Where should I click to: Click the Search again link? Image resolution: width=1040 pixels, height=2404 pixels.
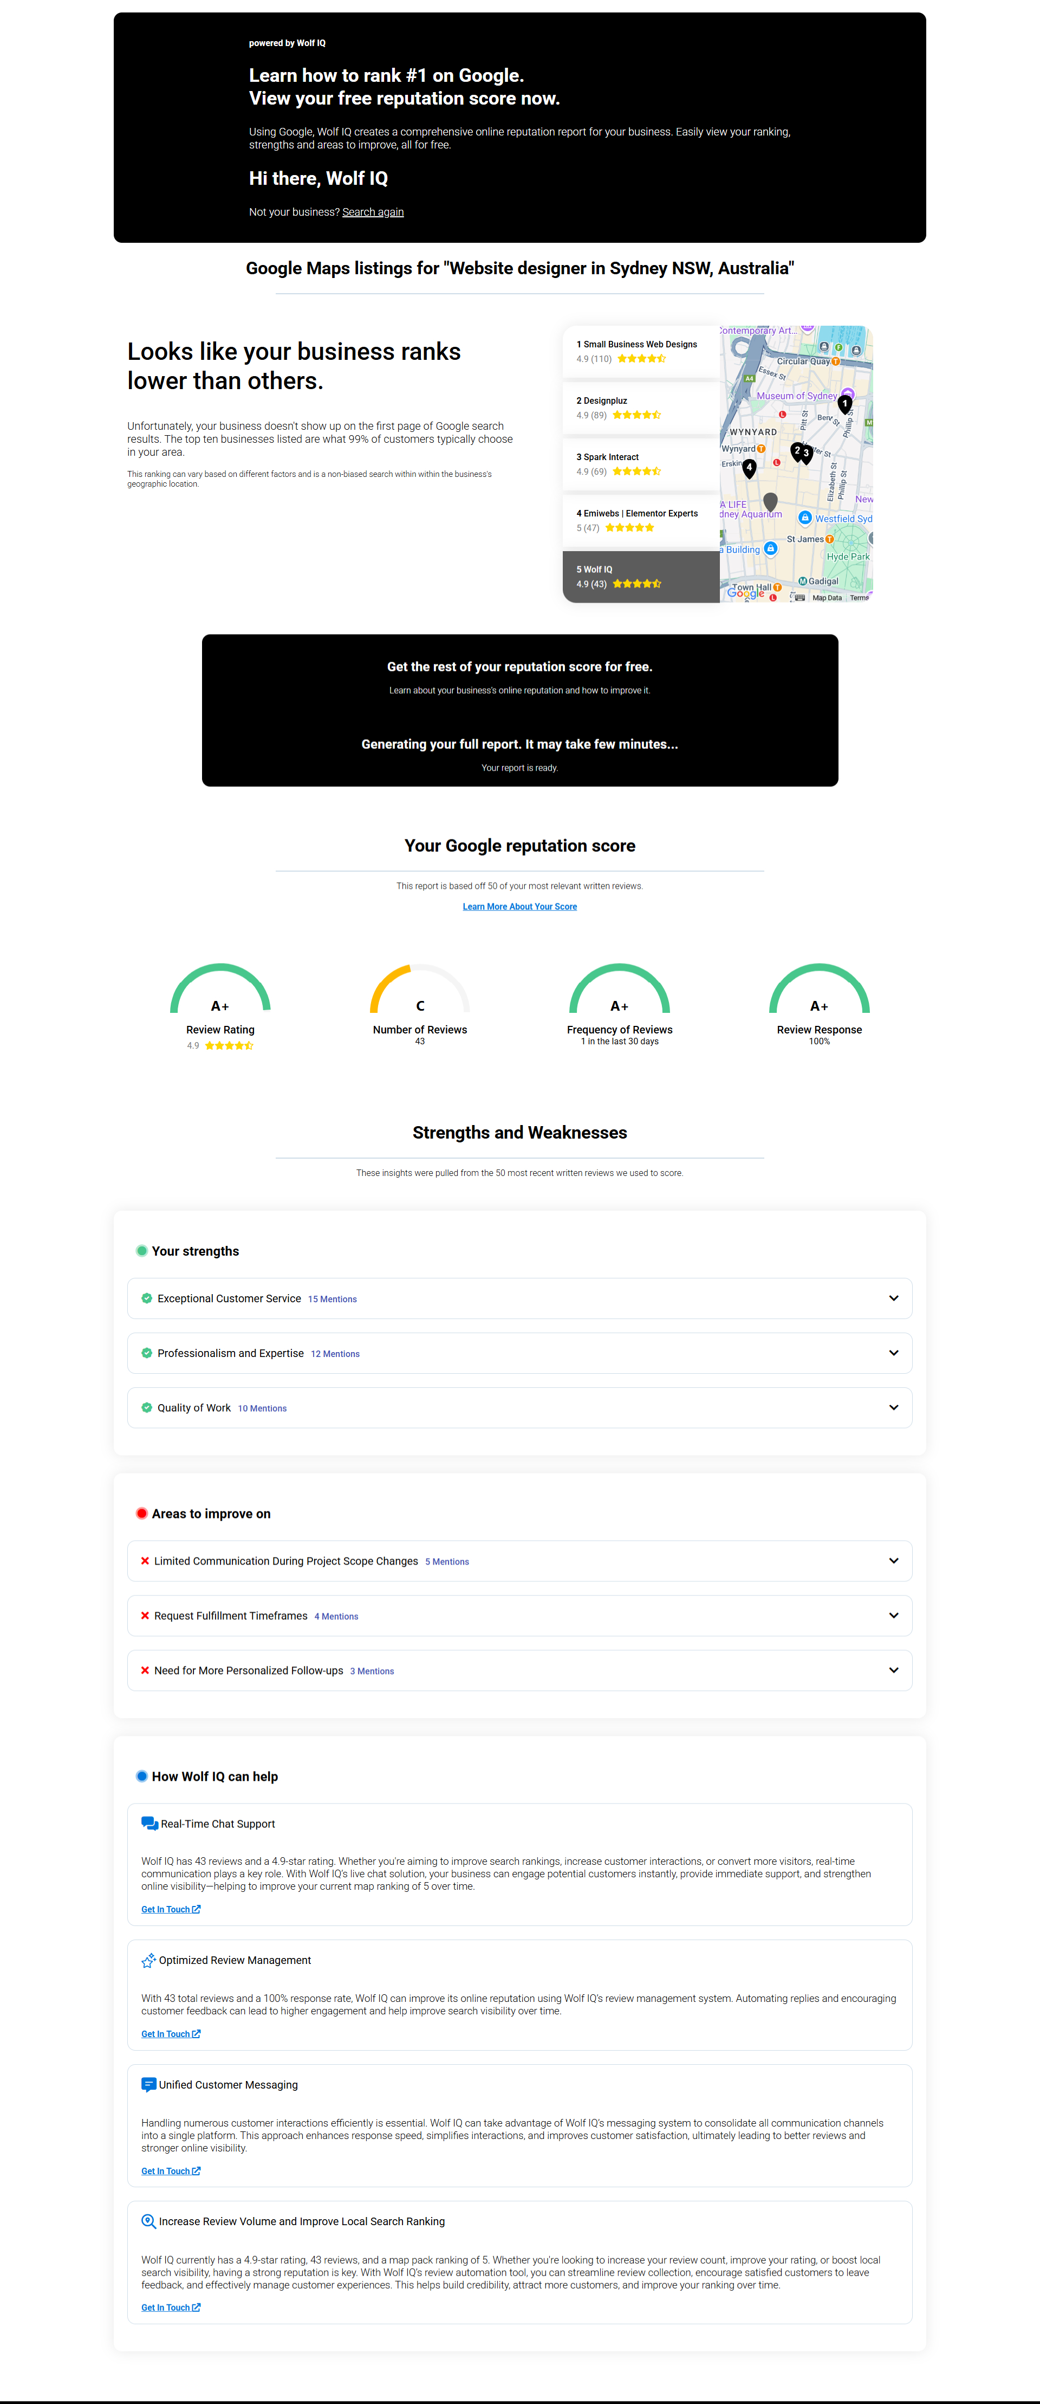[x=372, y=212]
